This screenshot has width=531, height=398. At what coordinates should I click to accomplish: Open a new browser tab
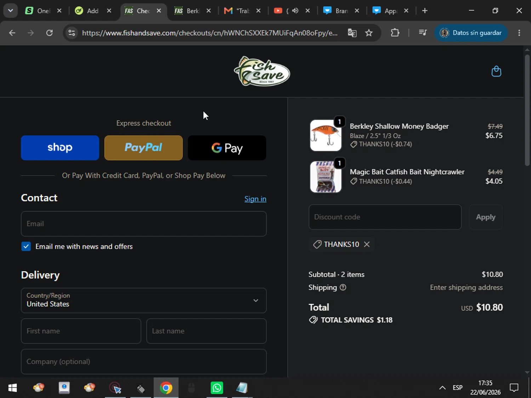[x=425, y=11]
